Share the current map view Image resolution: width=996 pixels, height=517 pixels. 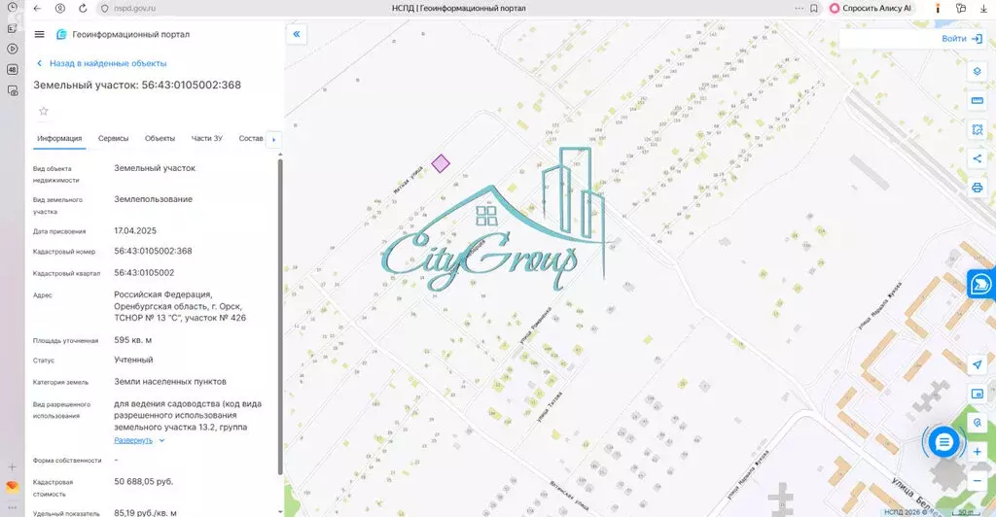(x=977, y=158)
